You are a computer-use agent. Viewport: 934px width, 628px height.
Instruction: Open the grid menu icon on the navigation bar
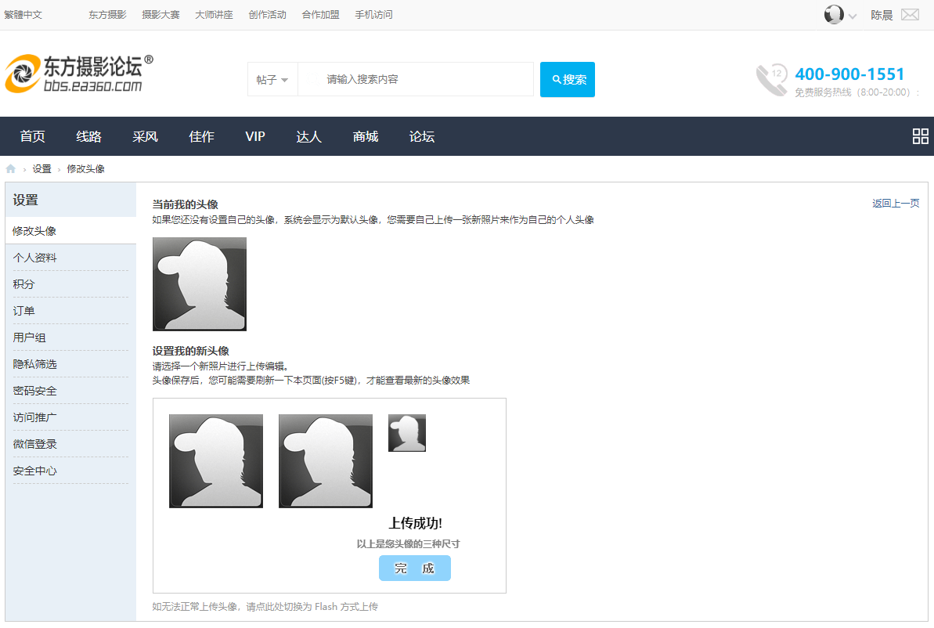click(920, 135)
